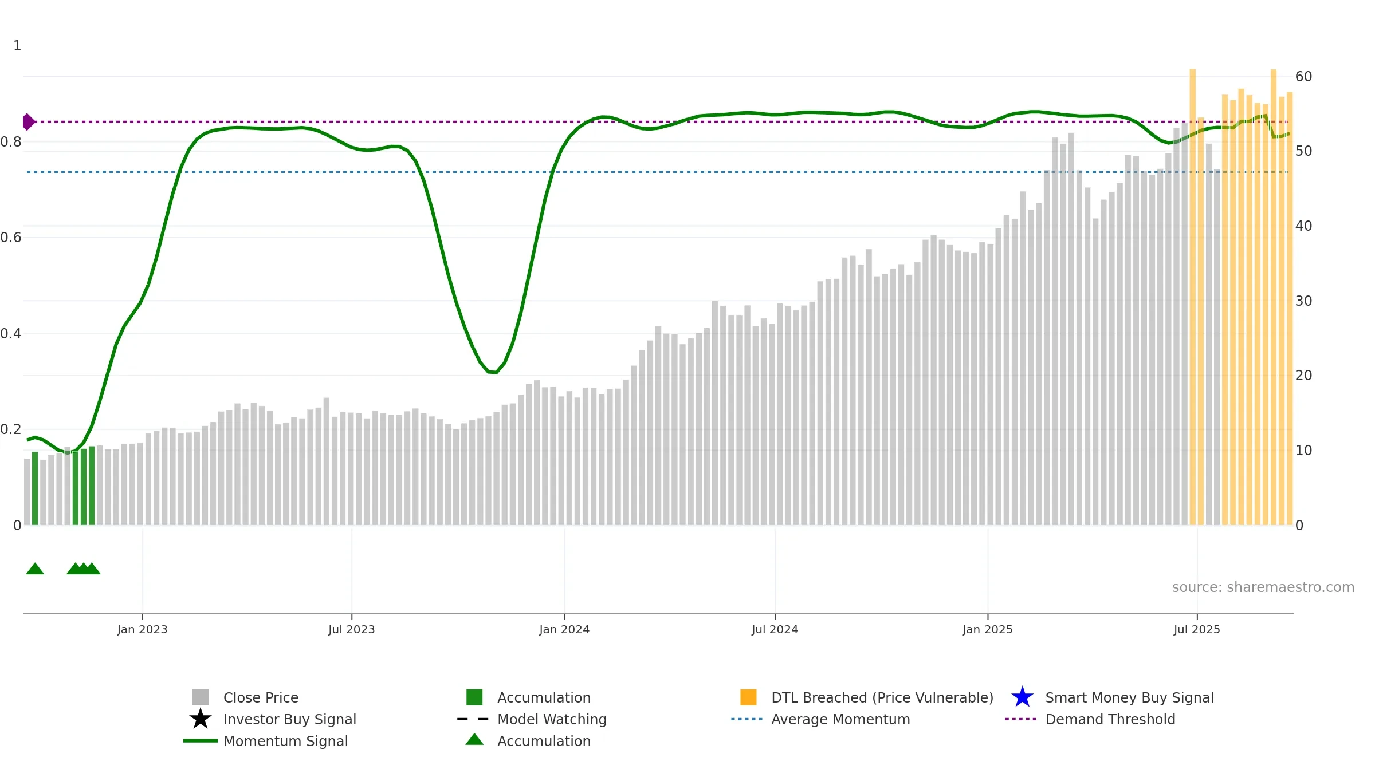Click the Jul 2023 axis label
Image resolution: width=1375 pixels, height=773 pixels.
tap(352, 629)
